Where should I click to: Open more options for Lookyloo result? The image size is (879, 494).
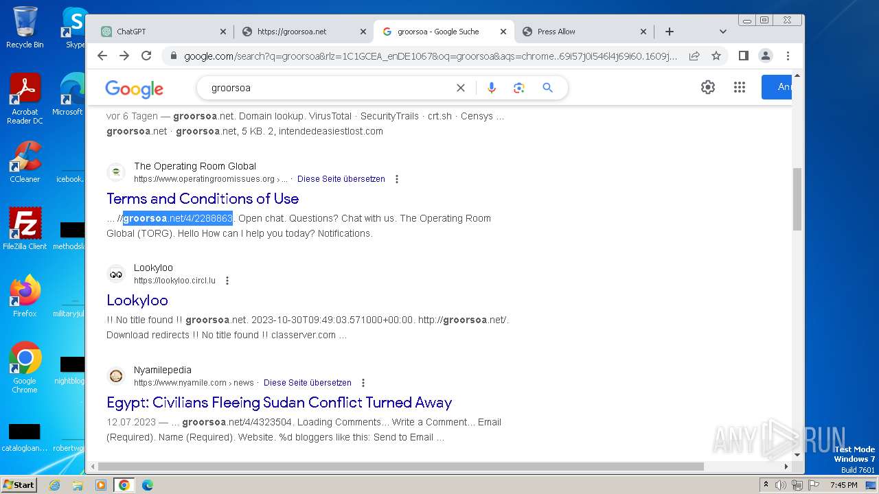click(227, 281)
